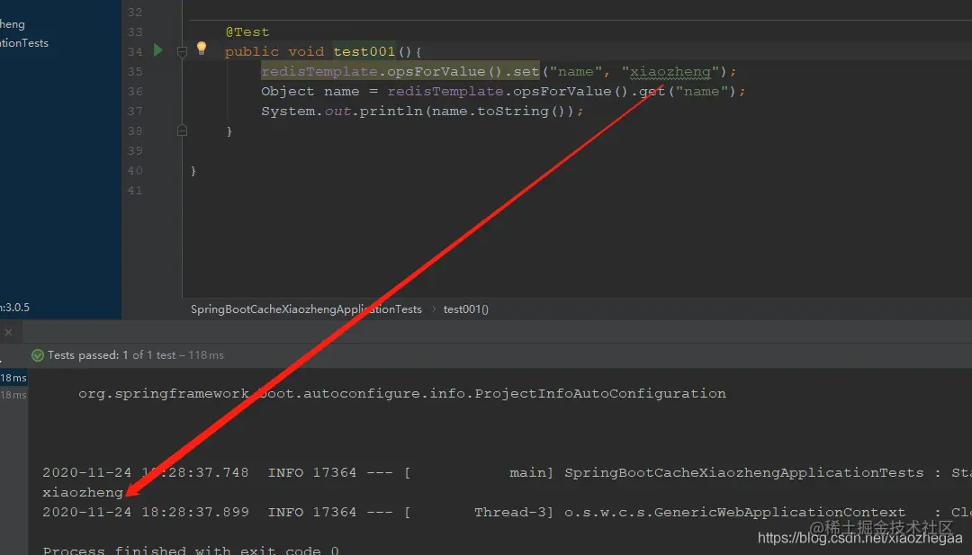This screenshot has height=555, width=972.
Task: Click ProjectInfoAutoConfiguration console line
Action: click(x=401, y=393)
